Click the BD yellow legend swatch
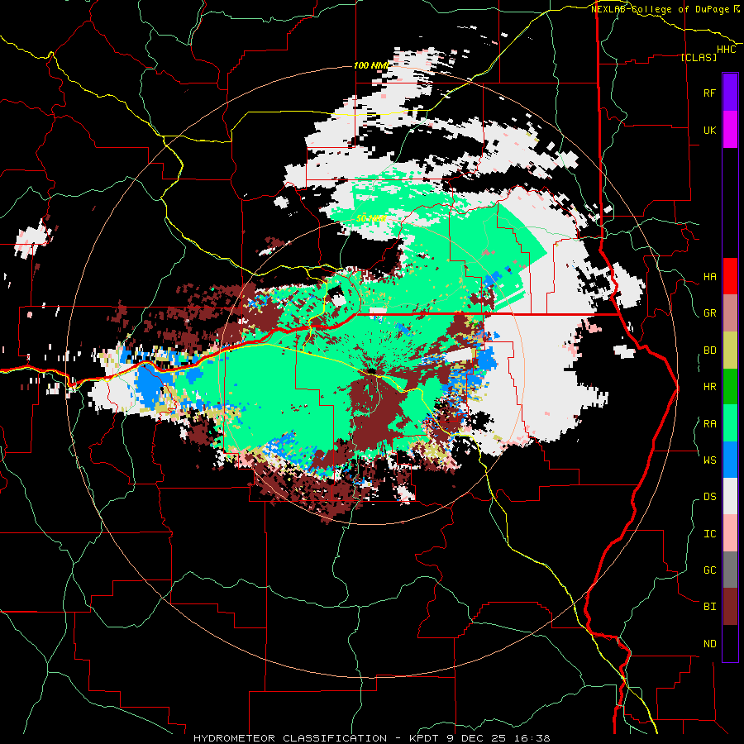Screen dimensions: 744x744 pyautogui.click(x=730, y=351)
